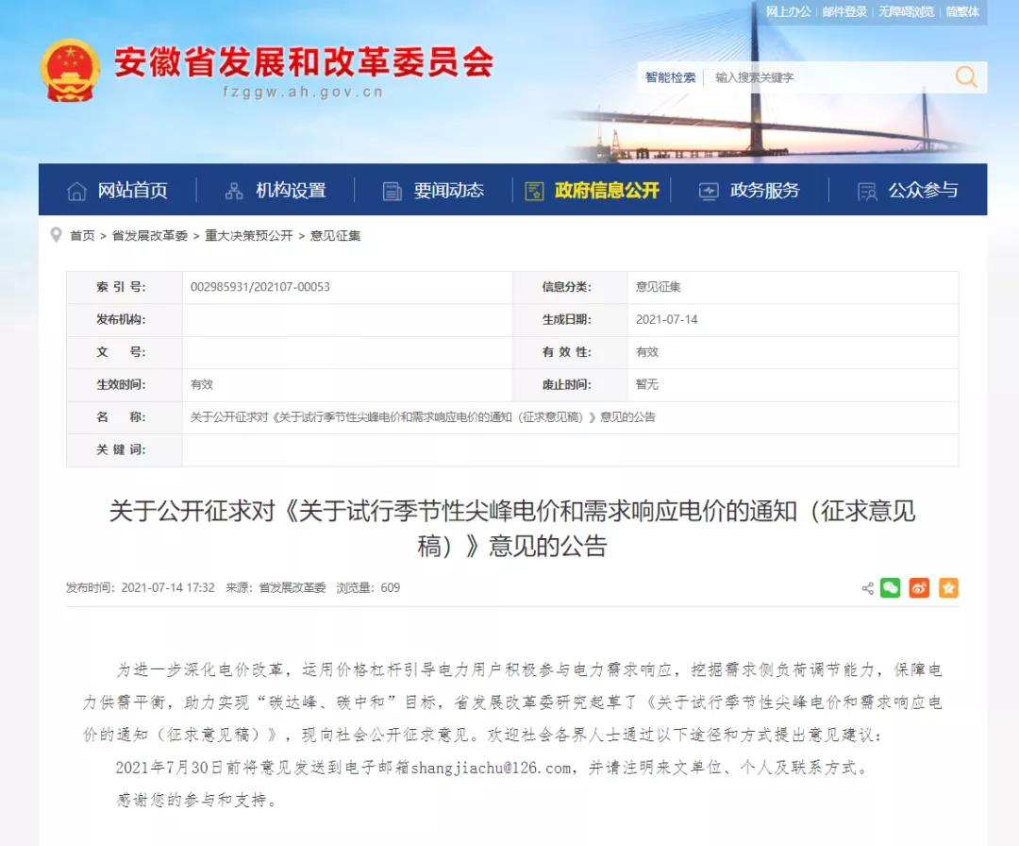The image size is (1019, 846).
Task: Click the monitor icon beside 政务服务
Action: tap(709, 191)
